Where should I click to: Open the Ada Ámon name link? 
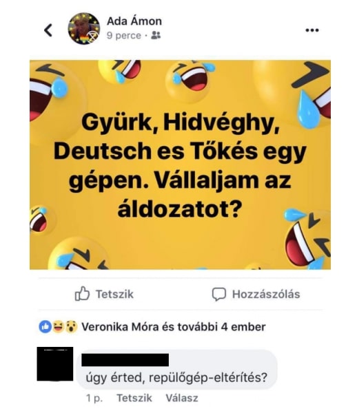tap(134, 21)
